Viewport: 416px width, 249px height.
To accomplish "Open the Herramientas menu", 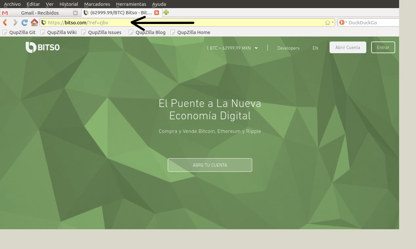I will (131, 4).
